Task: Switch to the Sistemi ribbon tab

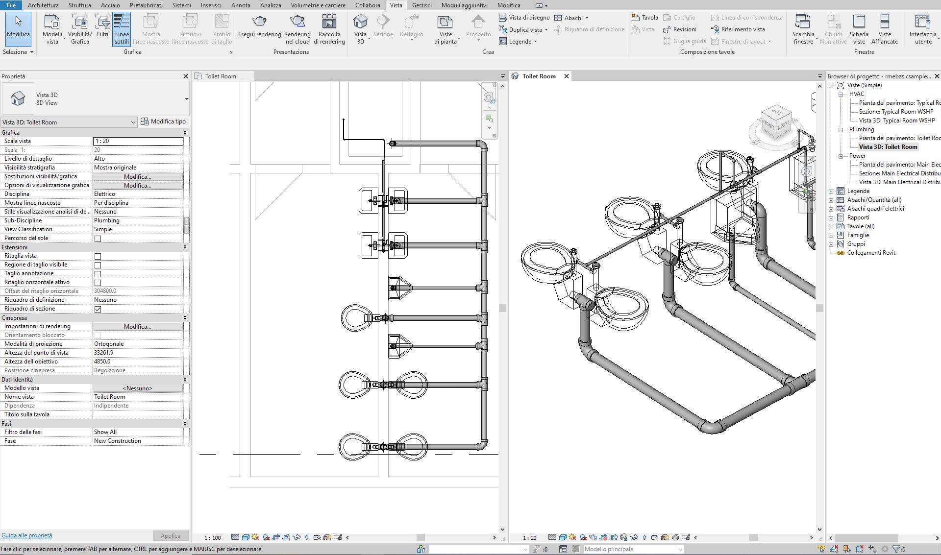Action: [x=181, y=5]
